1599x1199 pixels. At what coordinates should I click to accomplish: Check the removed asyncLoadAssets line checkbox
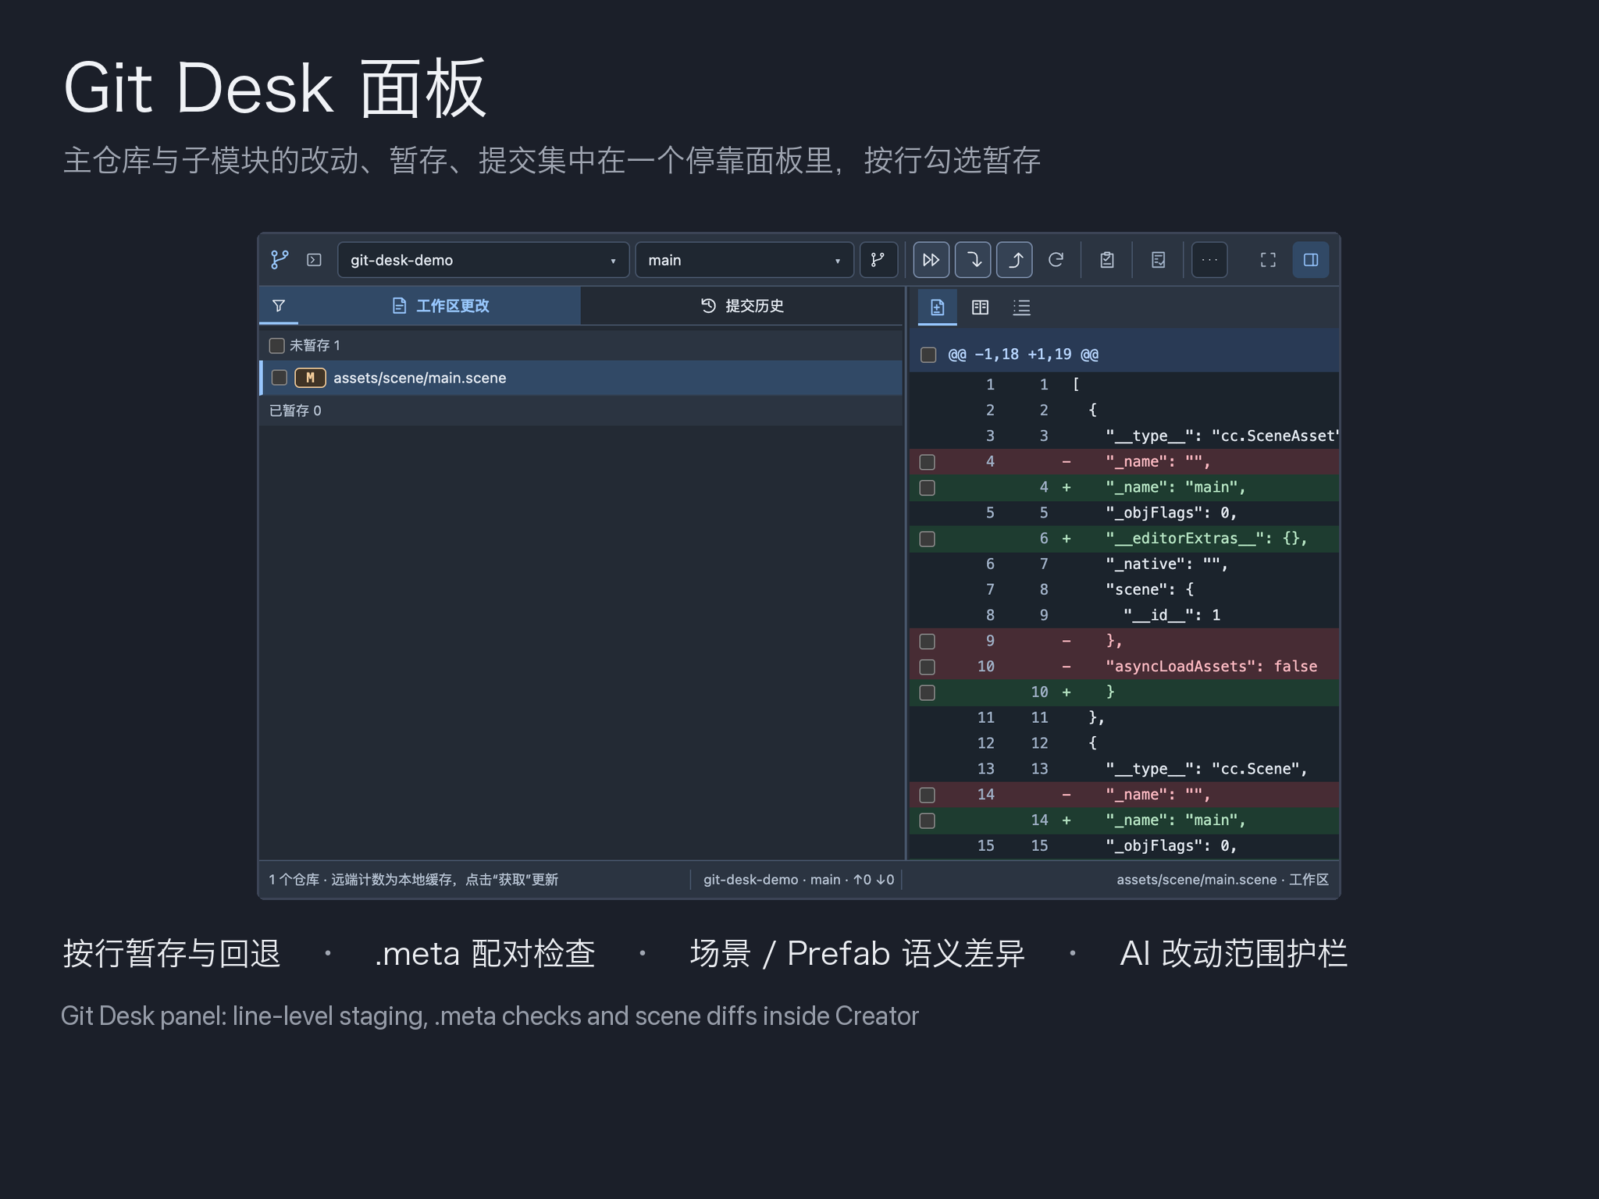point(928,667)
